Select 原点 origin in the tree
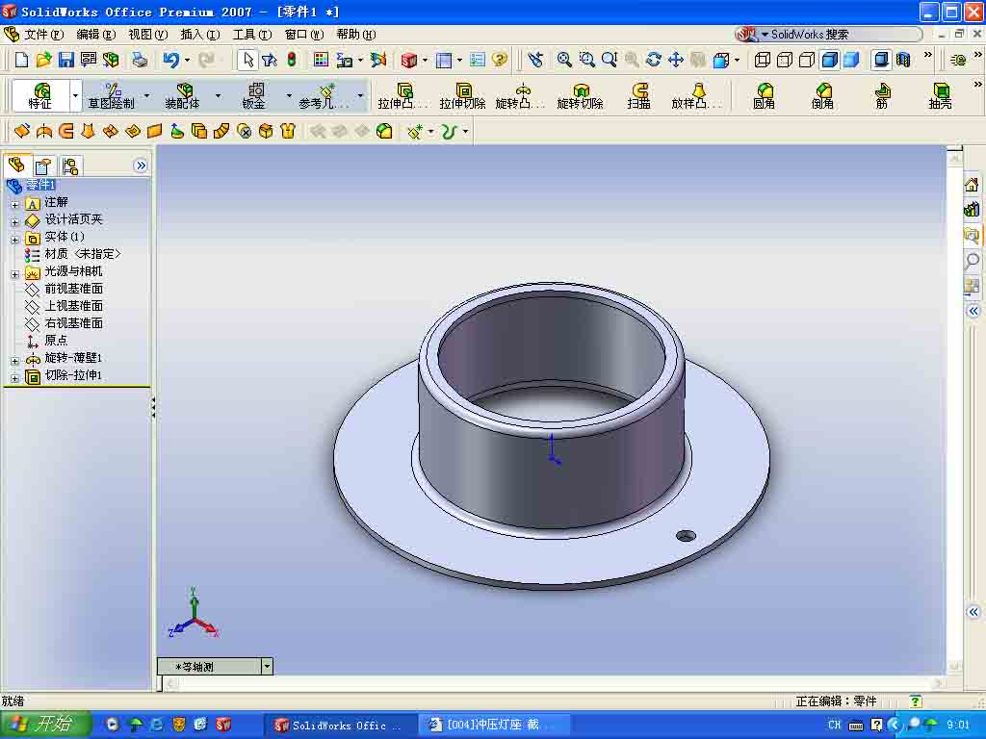Viewport: 986px width, 739px height. pos(56,340)
